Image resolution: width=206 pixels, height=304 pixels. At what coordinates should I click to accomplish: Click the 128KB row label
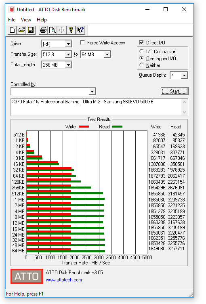(x=18, y=182)
